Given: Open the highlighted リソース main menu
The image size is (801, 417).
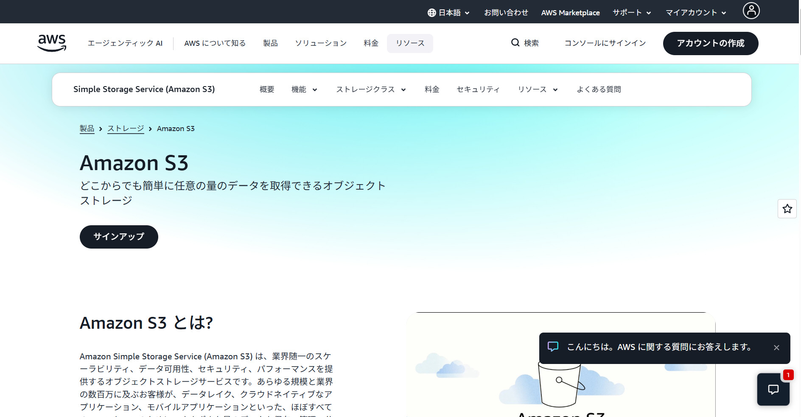Looking at the screenshot, I should pyautogui.click(x=410, y=43).
